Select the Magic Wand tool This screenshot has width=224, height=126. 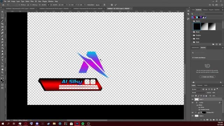[x=2, y=21]
